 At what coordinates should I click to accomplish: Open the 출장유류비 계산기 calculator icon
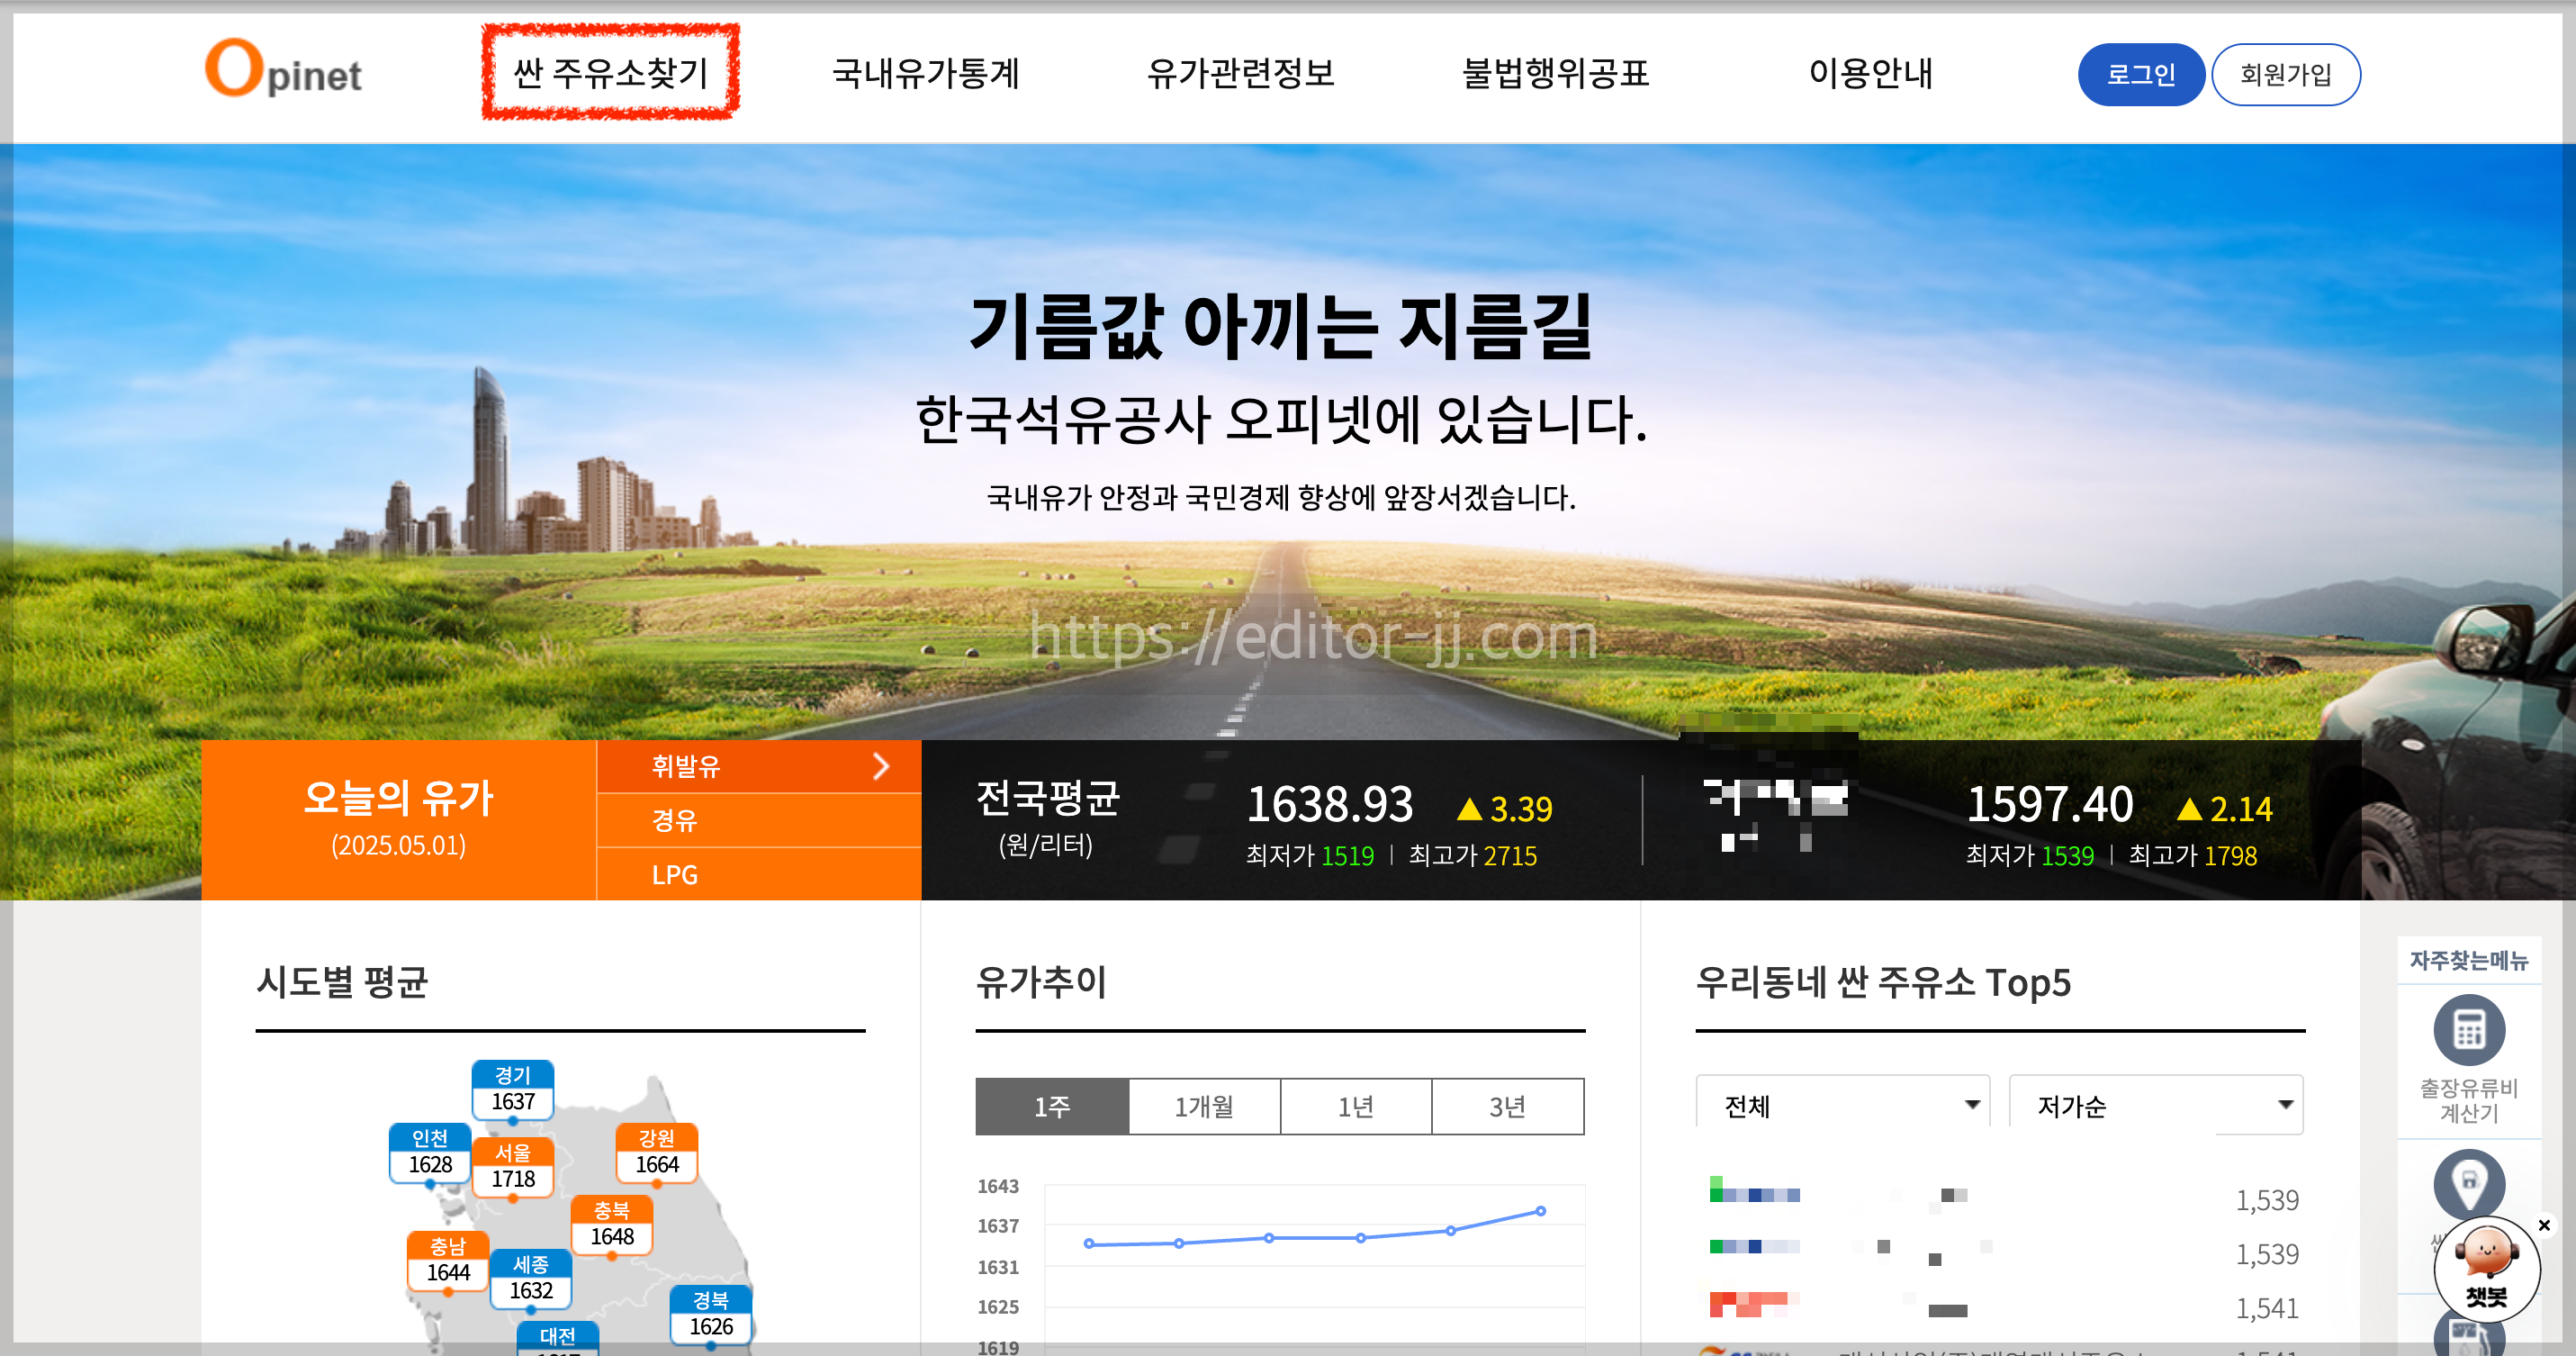2468,1030
